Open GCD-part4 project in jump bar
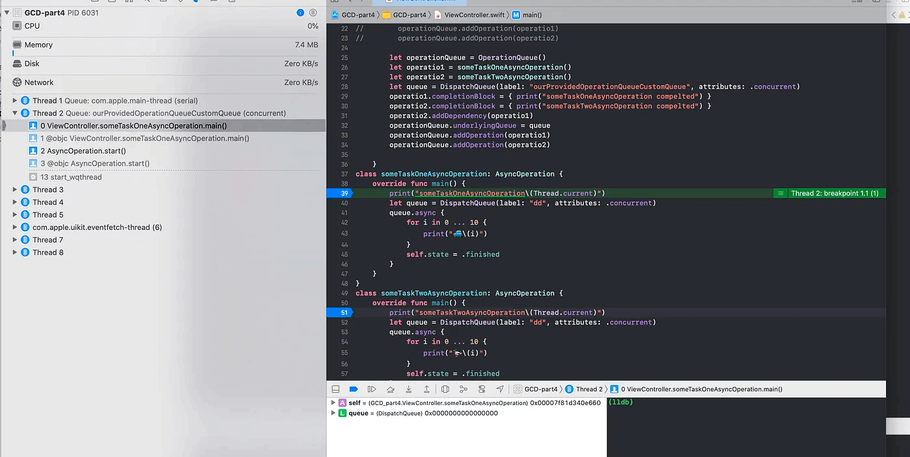This screenshot has width=910, height=457. 353,14
